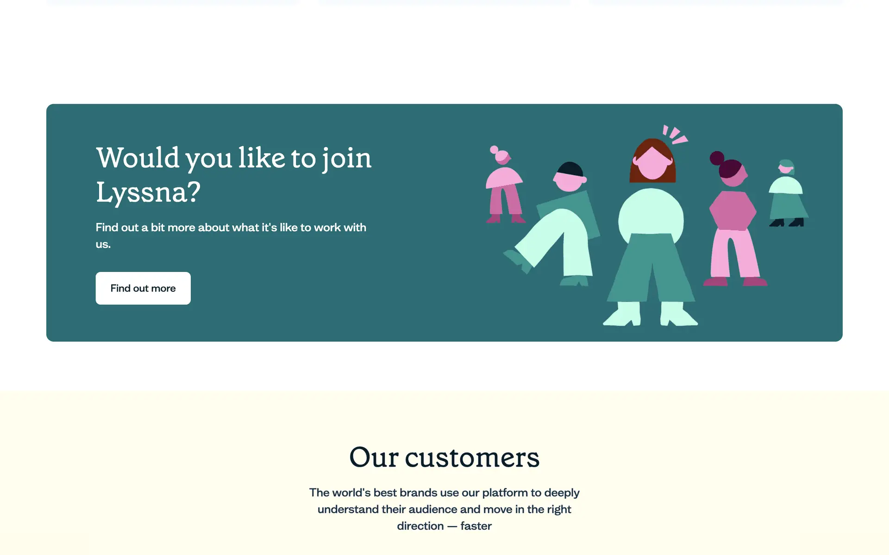Select the figure with dark purple hair bun
The image size is (889, 555).
[x=734, y=218]
